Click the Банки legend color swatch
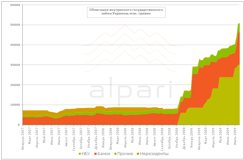This screenshot has width=244, height=160. 96,154
